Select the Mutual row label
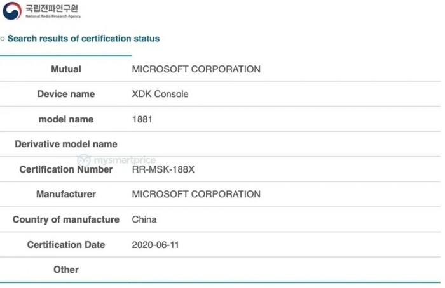The height and width of the screenshot is (288, 445). (x=66, y=69)
